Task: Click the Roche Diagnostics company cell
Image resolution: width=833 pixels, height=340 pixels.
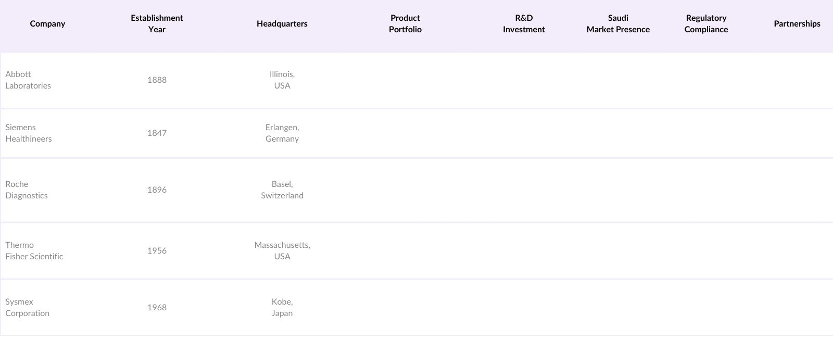Action: coord(27,190)
